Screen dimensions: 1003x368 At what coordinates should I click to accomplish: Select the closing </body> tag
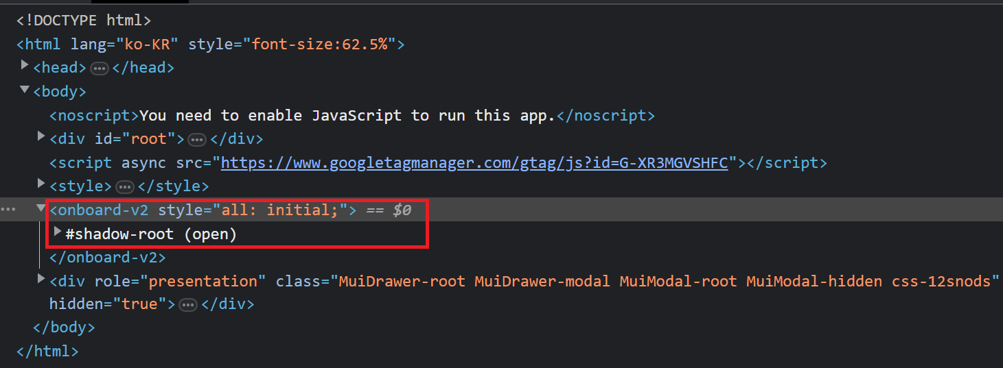pos(64,328)
